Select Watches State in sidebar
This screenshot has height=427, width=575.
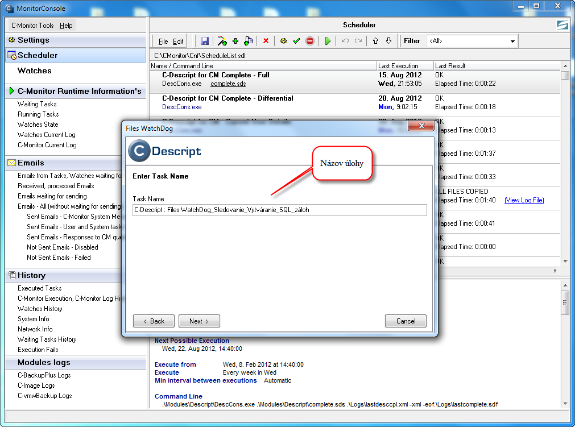coord(38,125)
